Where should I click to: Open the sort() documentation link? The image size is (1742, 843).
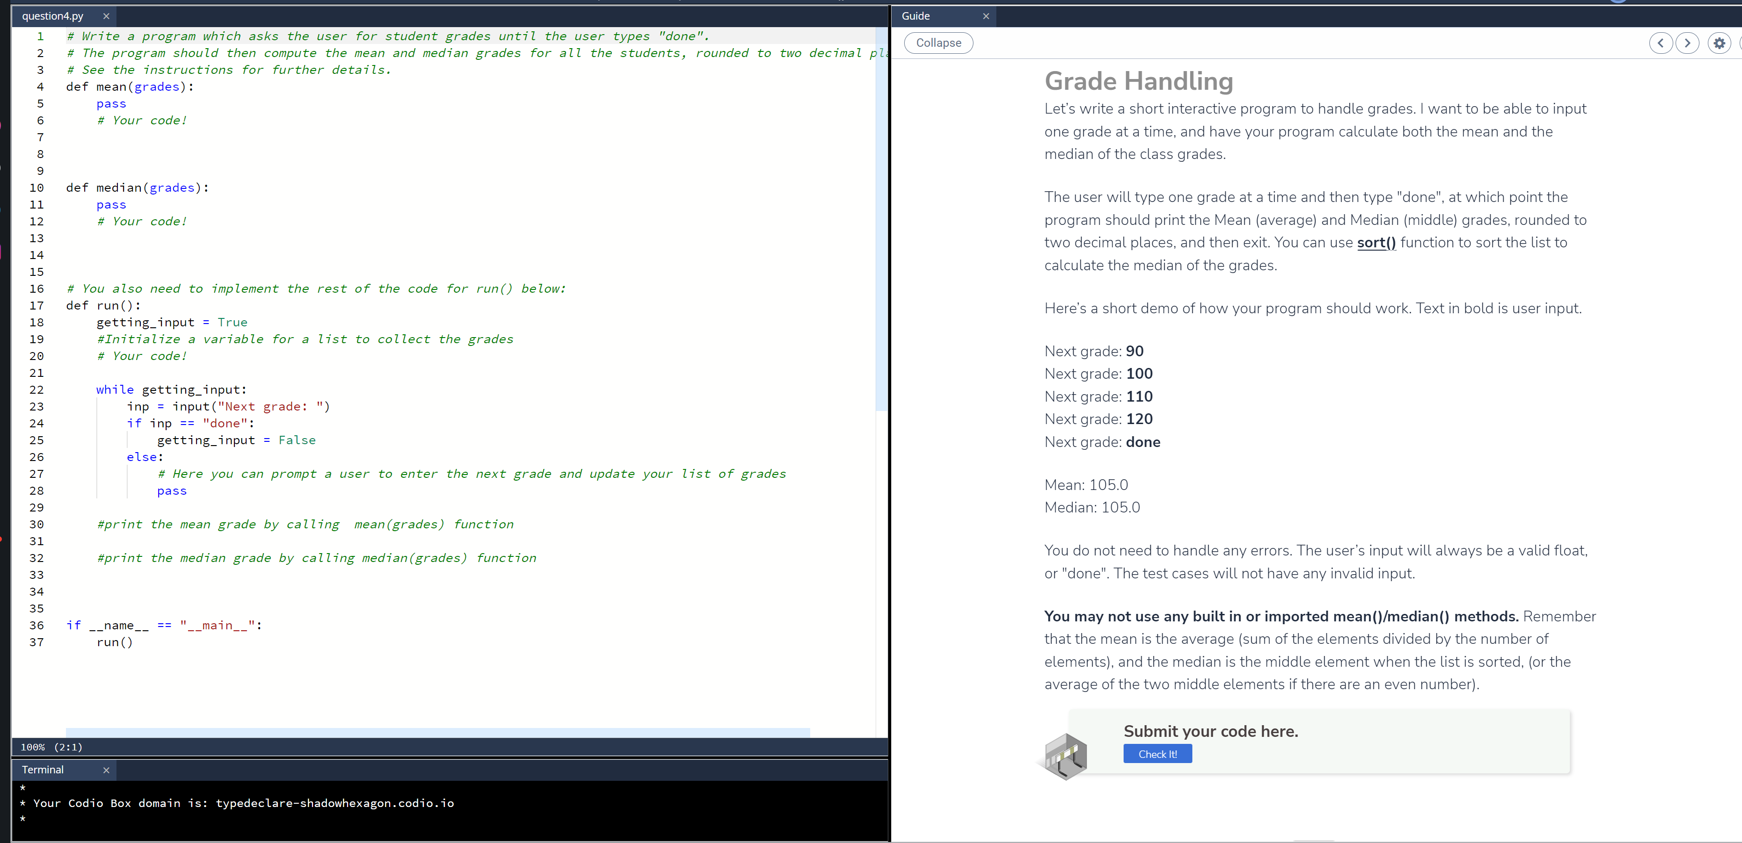point(1376,243)
